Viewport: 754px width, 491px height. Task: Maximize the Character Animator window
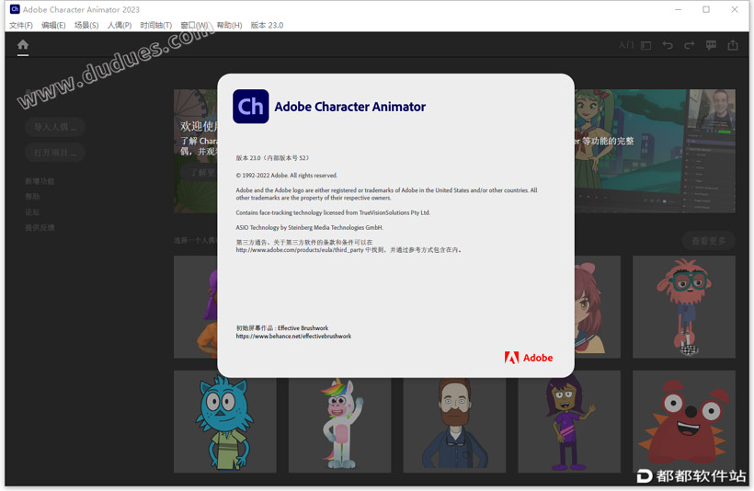706,9
